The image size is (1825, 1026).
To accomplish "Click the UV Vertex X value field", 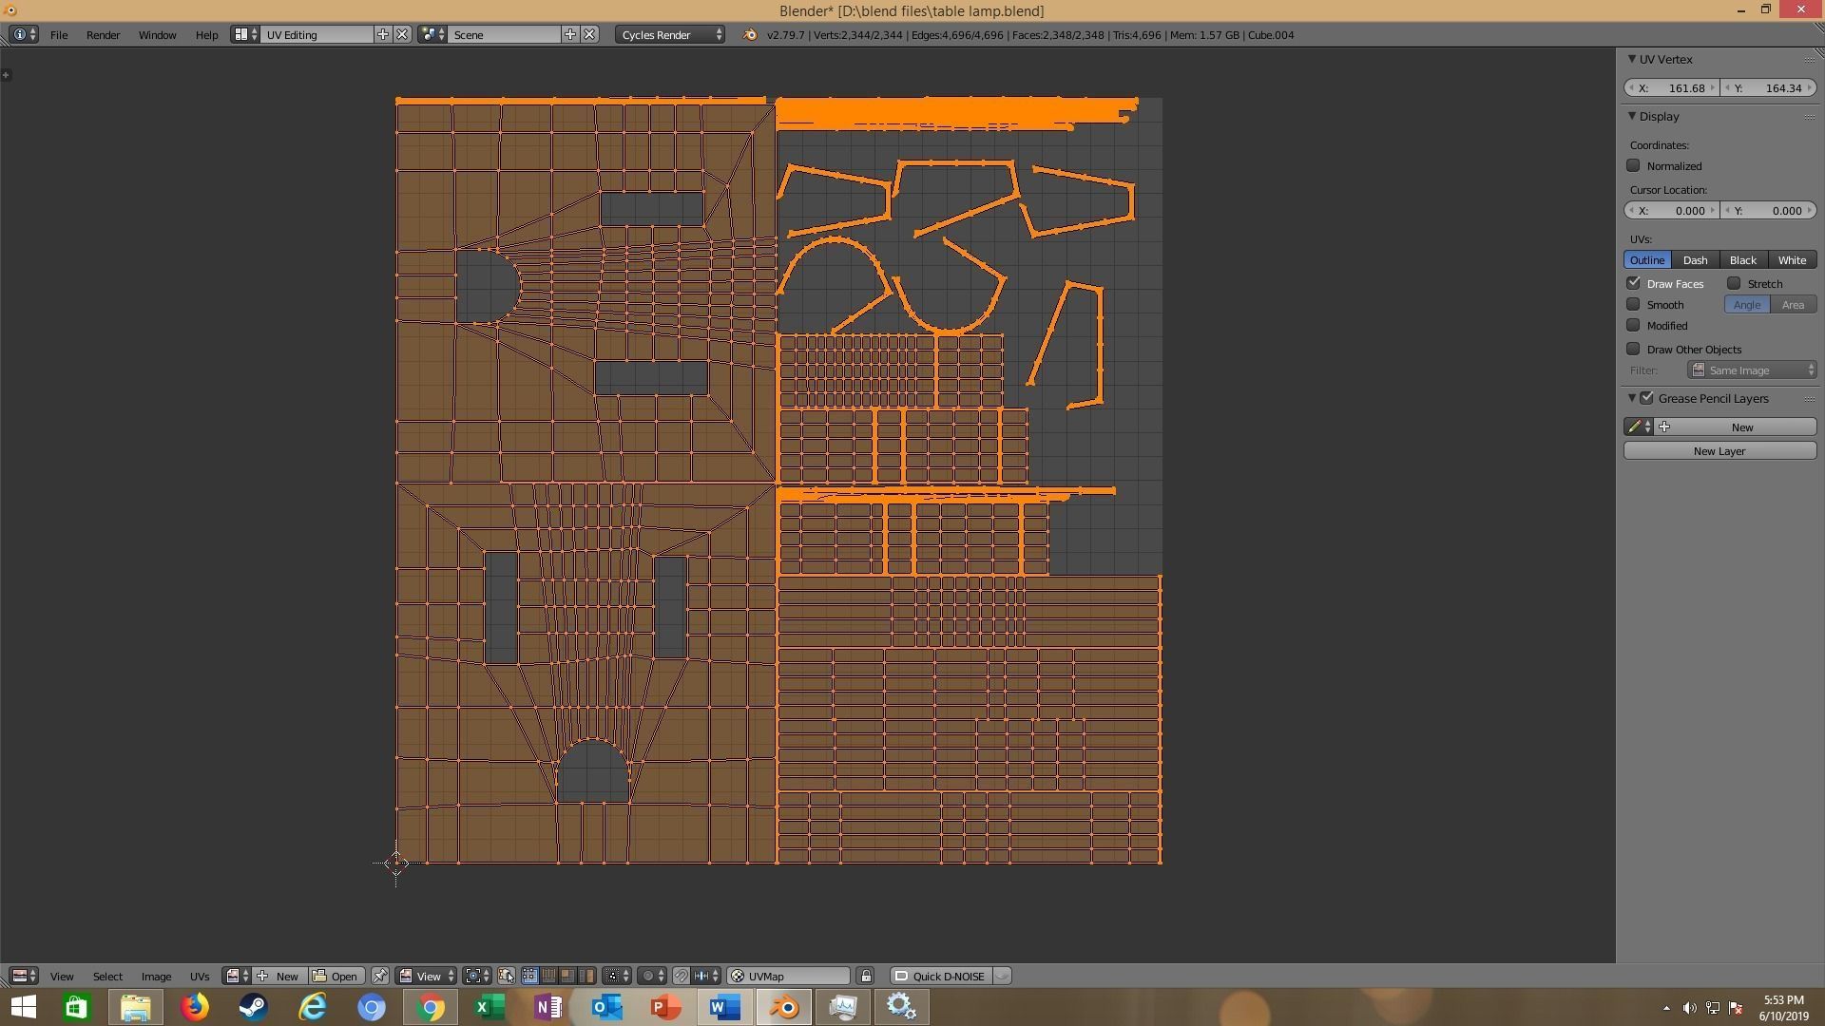I will pyautogui.click(x=1672, y=88).
